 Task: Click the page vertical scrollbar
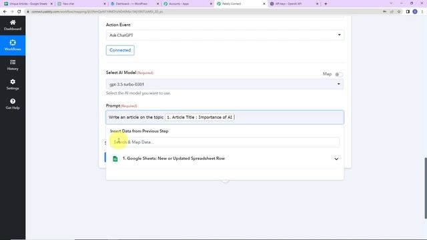click(426, 188)
